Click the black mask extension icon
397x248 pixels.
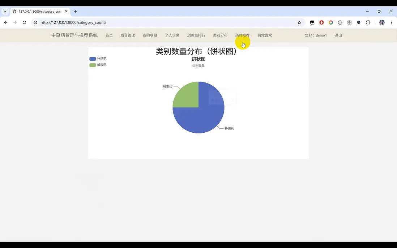tap(312, 22)
